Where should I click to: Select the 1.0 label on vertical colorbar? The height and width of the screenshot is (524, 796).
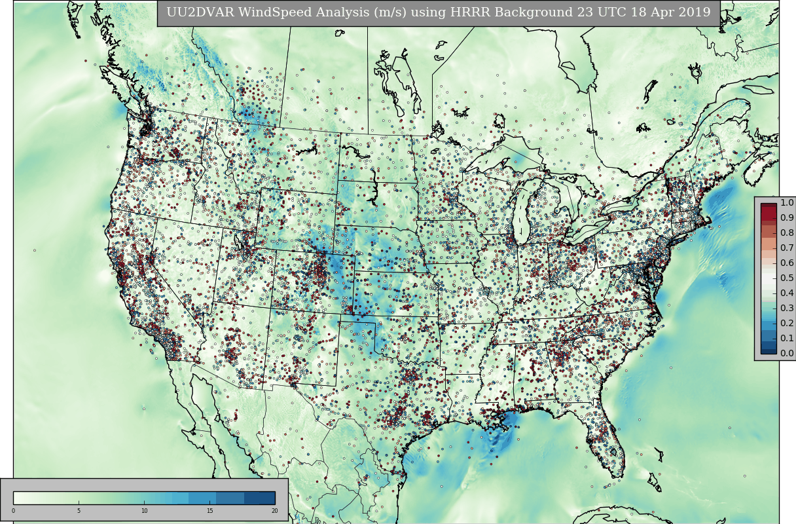(x=787, y=203)
